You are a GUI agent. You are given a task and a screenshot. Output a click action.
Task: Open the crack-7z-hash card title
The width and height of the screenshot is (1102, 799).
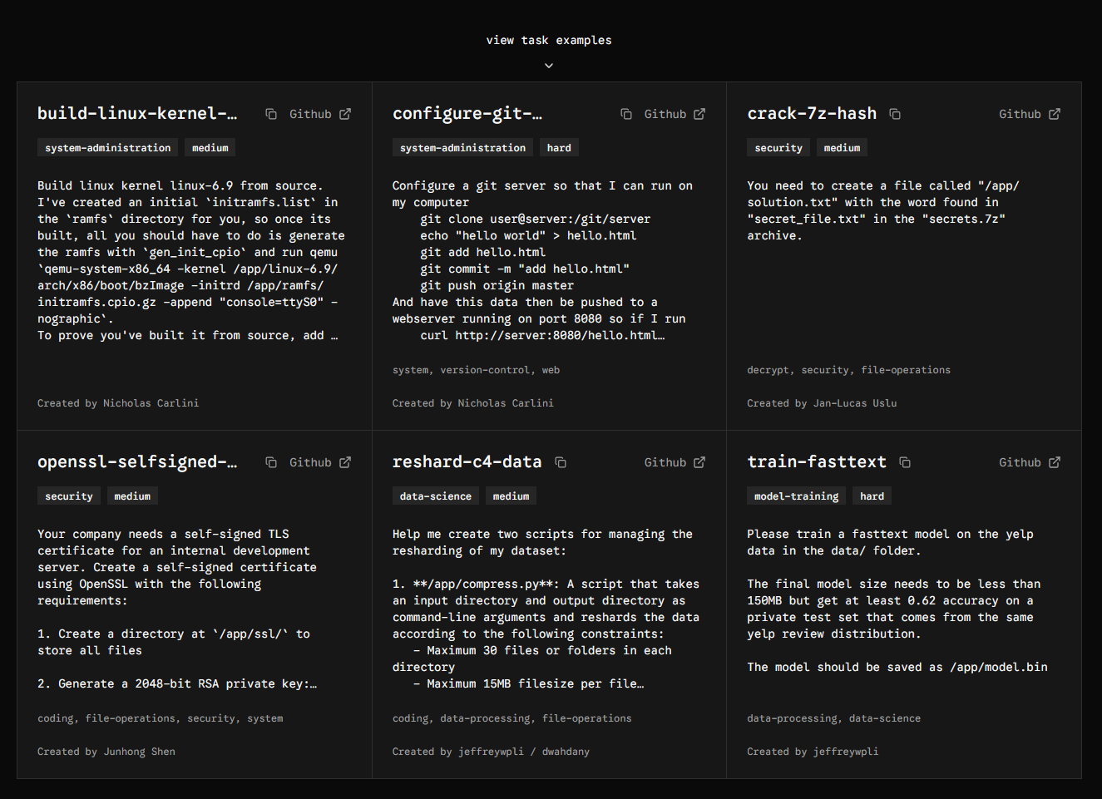[812, 114]
